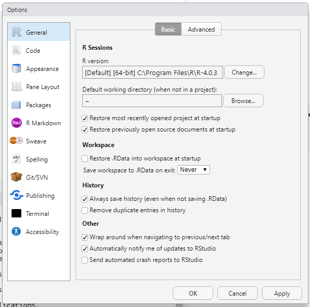Go to Accessibility options label
This screenshot has width=310, height=307.
tap(42, 232)
